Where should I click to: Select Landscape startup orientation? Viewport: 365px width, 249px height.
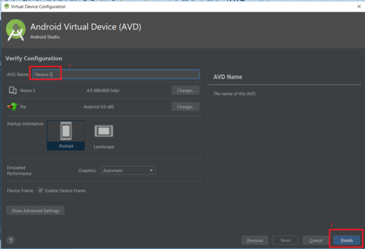pos(104,136)
